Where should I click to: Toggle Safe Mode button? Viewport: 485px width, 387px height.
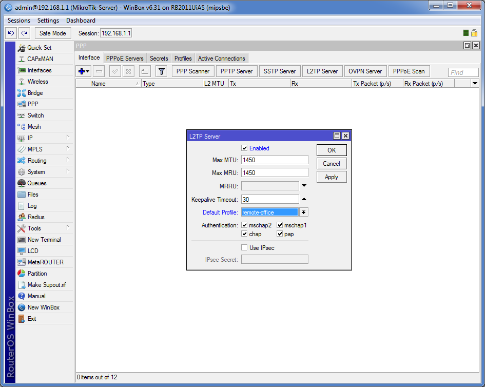pos(53,33)
